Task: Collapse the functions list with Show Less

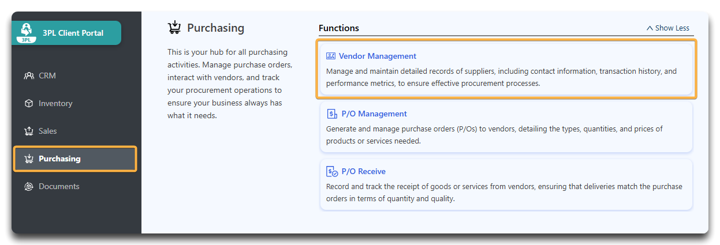Action: click(x=668, y=28)
